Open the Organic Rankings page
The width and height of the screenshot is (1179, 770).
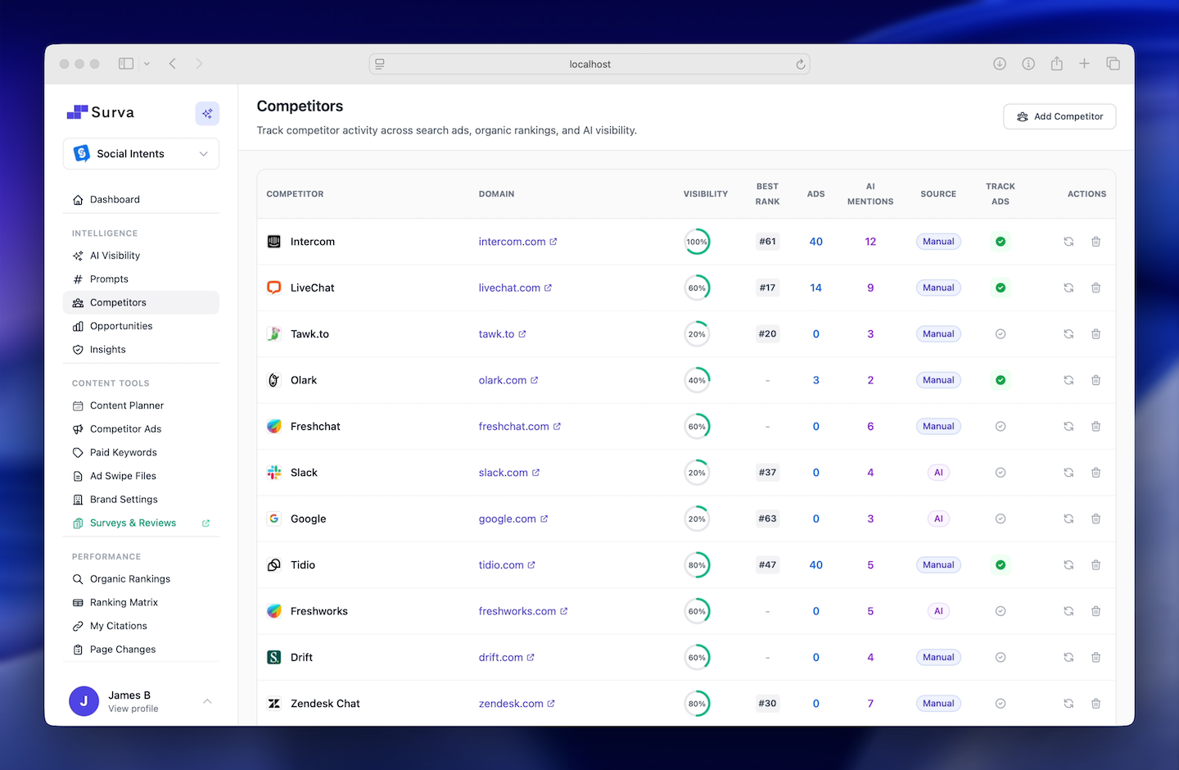130,578
